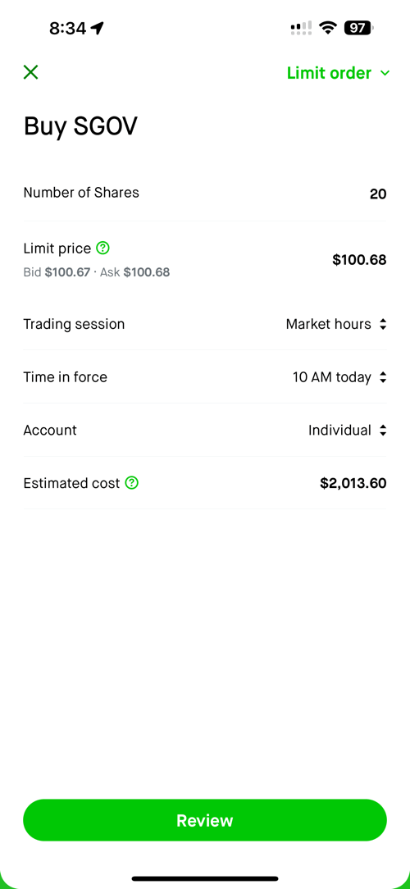
Task: Change the Market hours trading session
Action: (x=336, y=324)
